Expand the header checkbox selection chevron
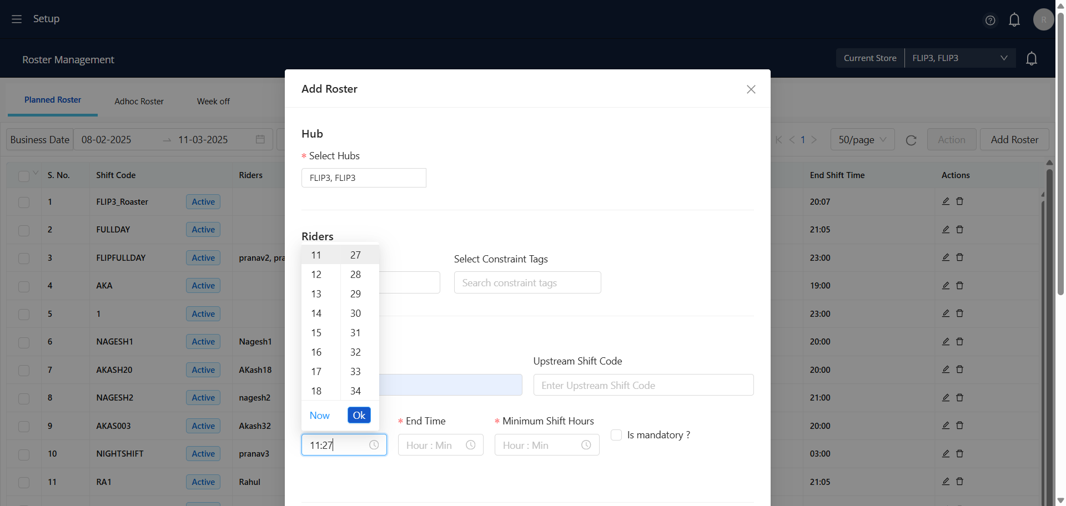1066x506 pixels. pyautogui.click(x=36, y=173)
